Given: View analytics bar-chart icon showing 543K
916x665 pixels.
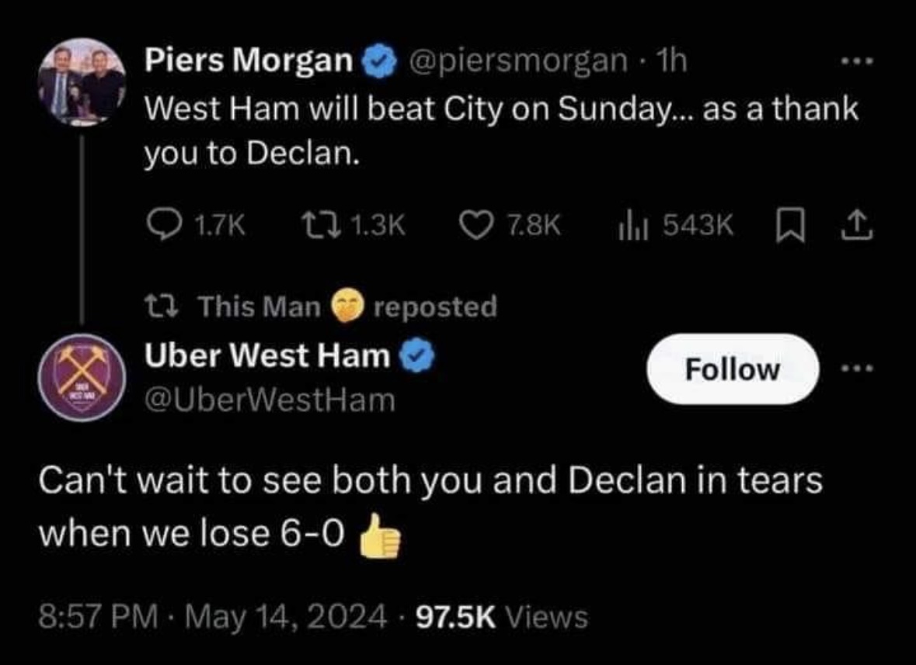Looking at the screenshot, I should [x=633, y=225].
